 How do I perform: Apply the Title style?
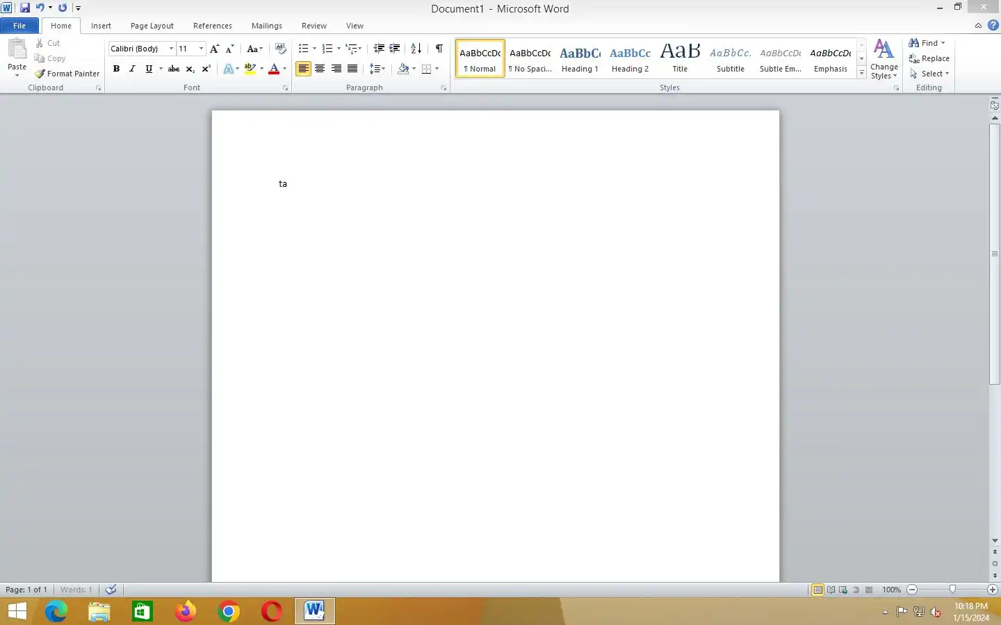coord(680,58)
